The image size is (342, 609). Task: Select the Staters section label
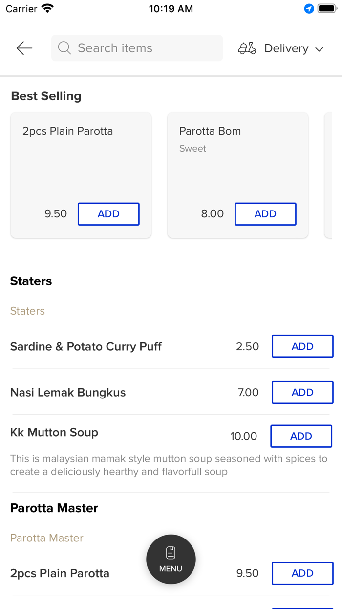click(27, 311)
